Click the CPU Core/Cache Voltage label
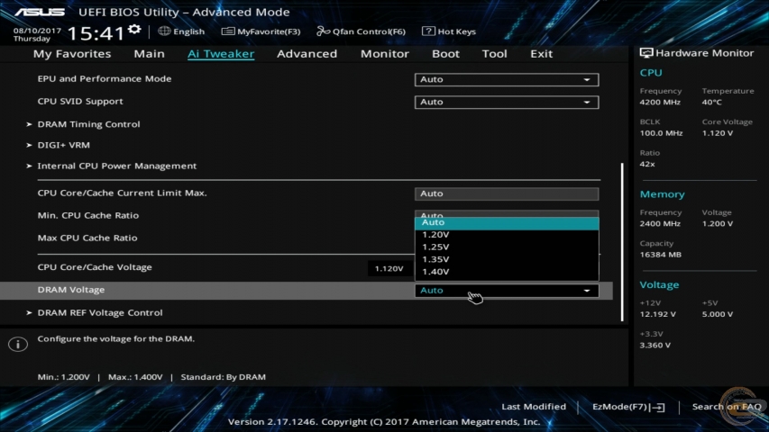The width and height of the screenshot is (769, 432). point(95,267)
